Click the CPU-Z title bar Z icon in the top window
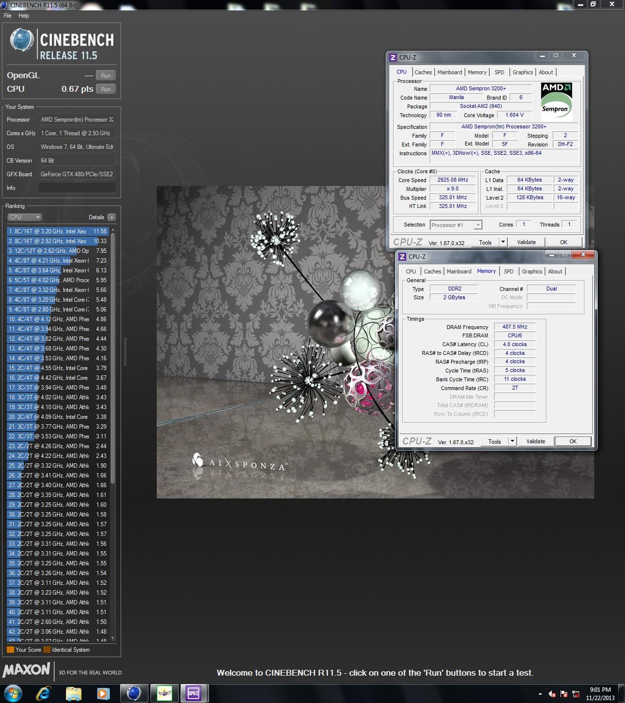The image size is (625, 703). [x=393, y=58]
